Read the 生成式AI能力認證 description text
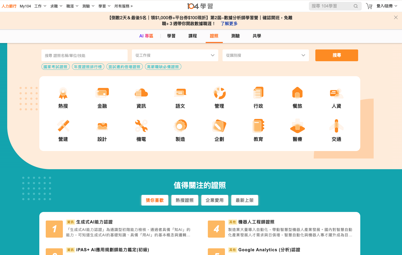This screenshot has height=255, width=402. click(128, 232)
